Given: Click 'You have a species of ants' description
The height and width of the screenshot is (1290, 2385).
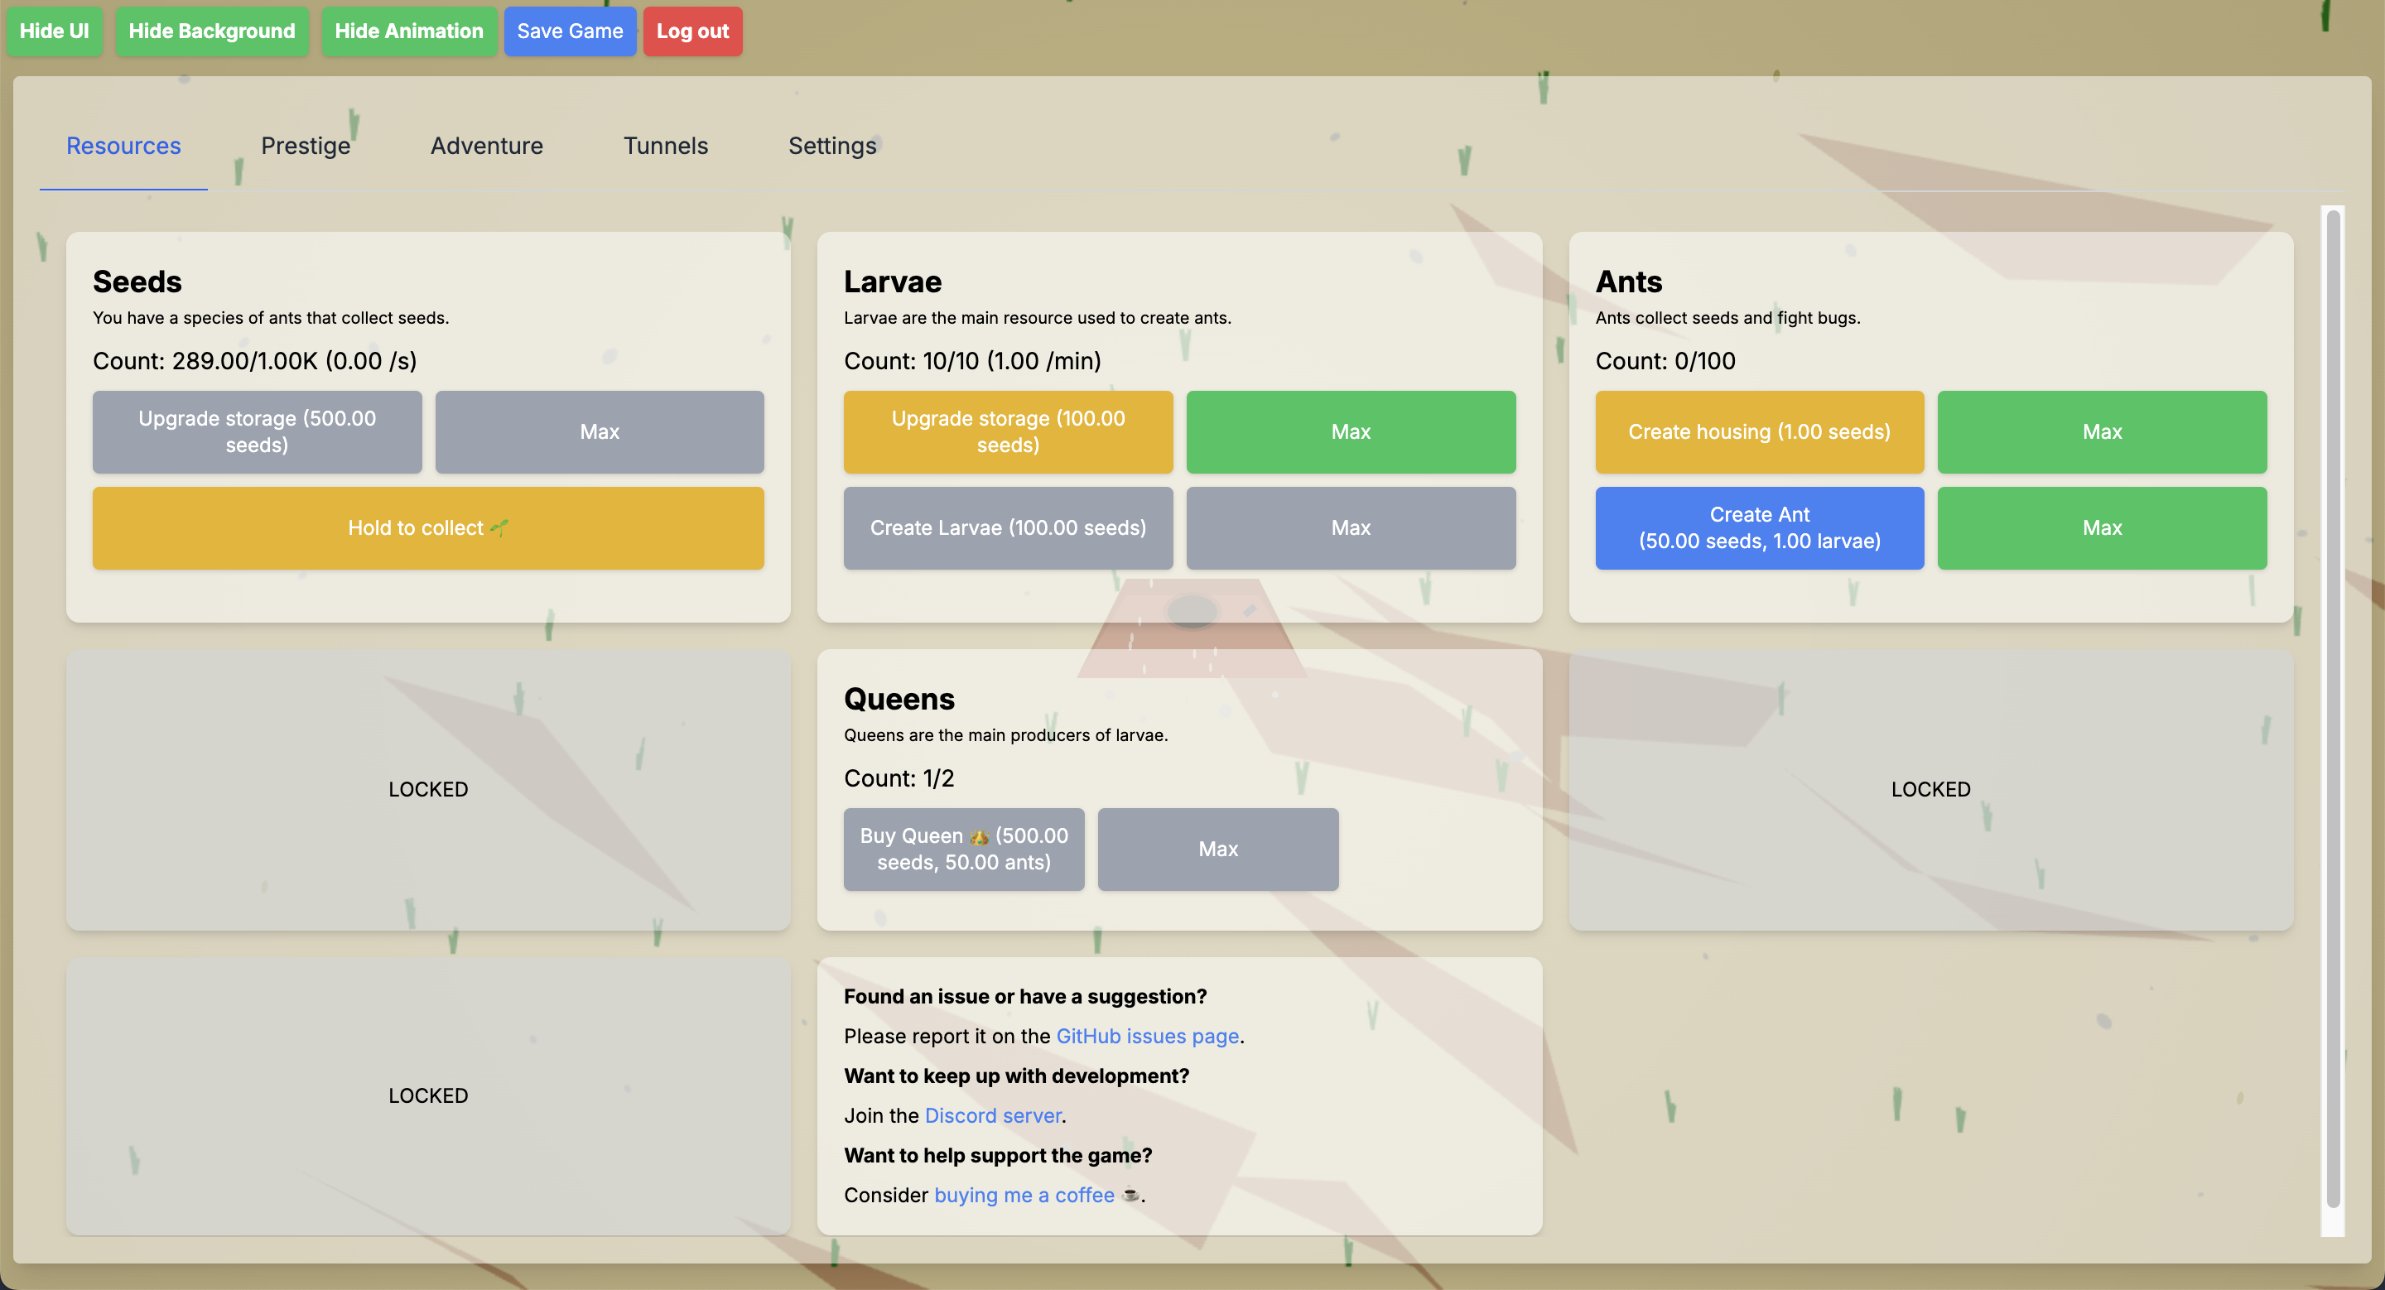Looking at the screenshot, I should point(272,318).
